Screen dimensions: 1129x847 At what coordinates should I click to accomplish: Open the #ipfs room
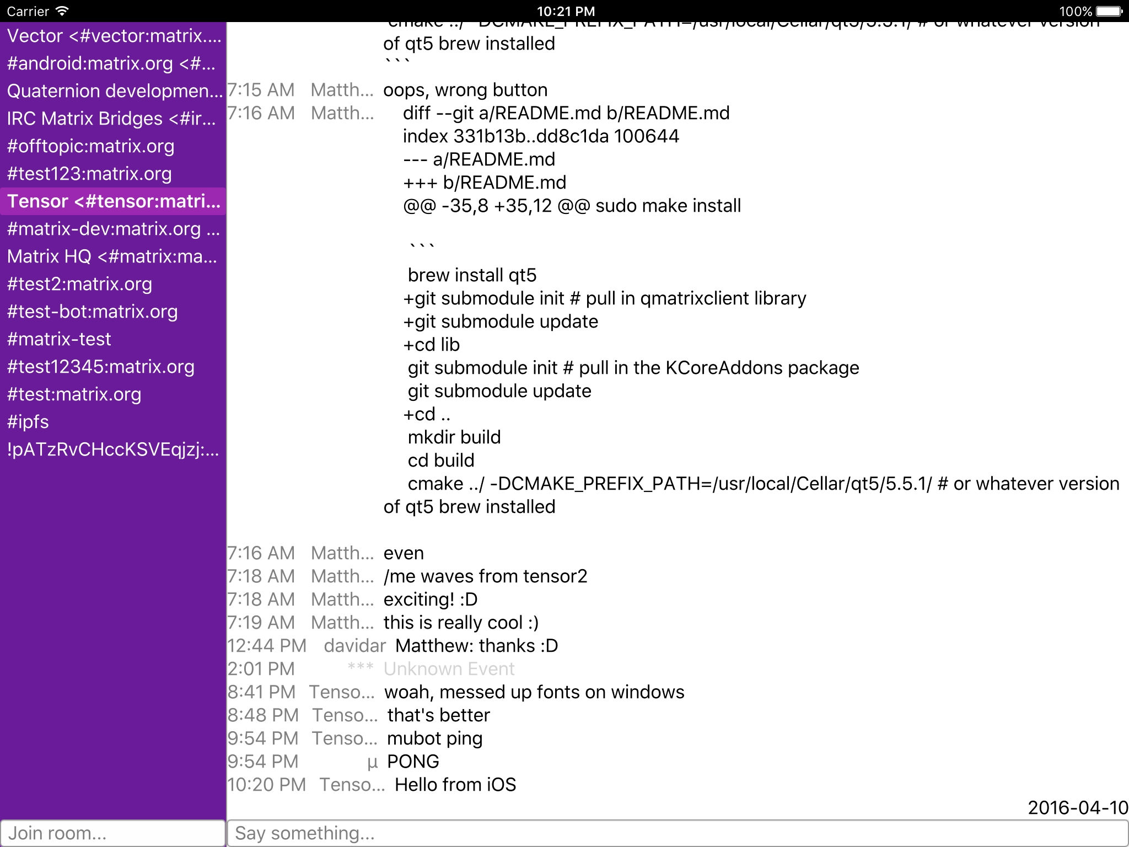pyautogui.click(x=28, y=422)
